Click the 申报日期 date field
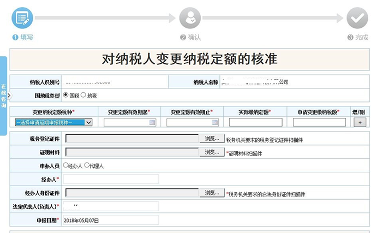The image size is (371, 233). (x=111, y=220)
